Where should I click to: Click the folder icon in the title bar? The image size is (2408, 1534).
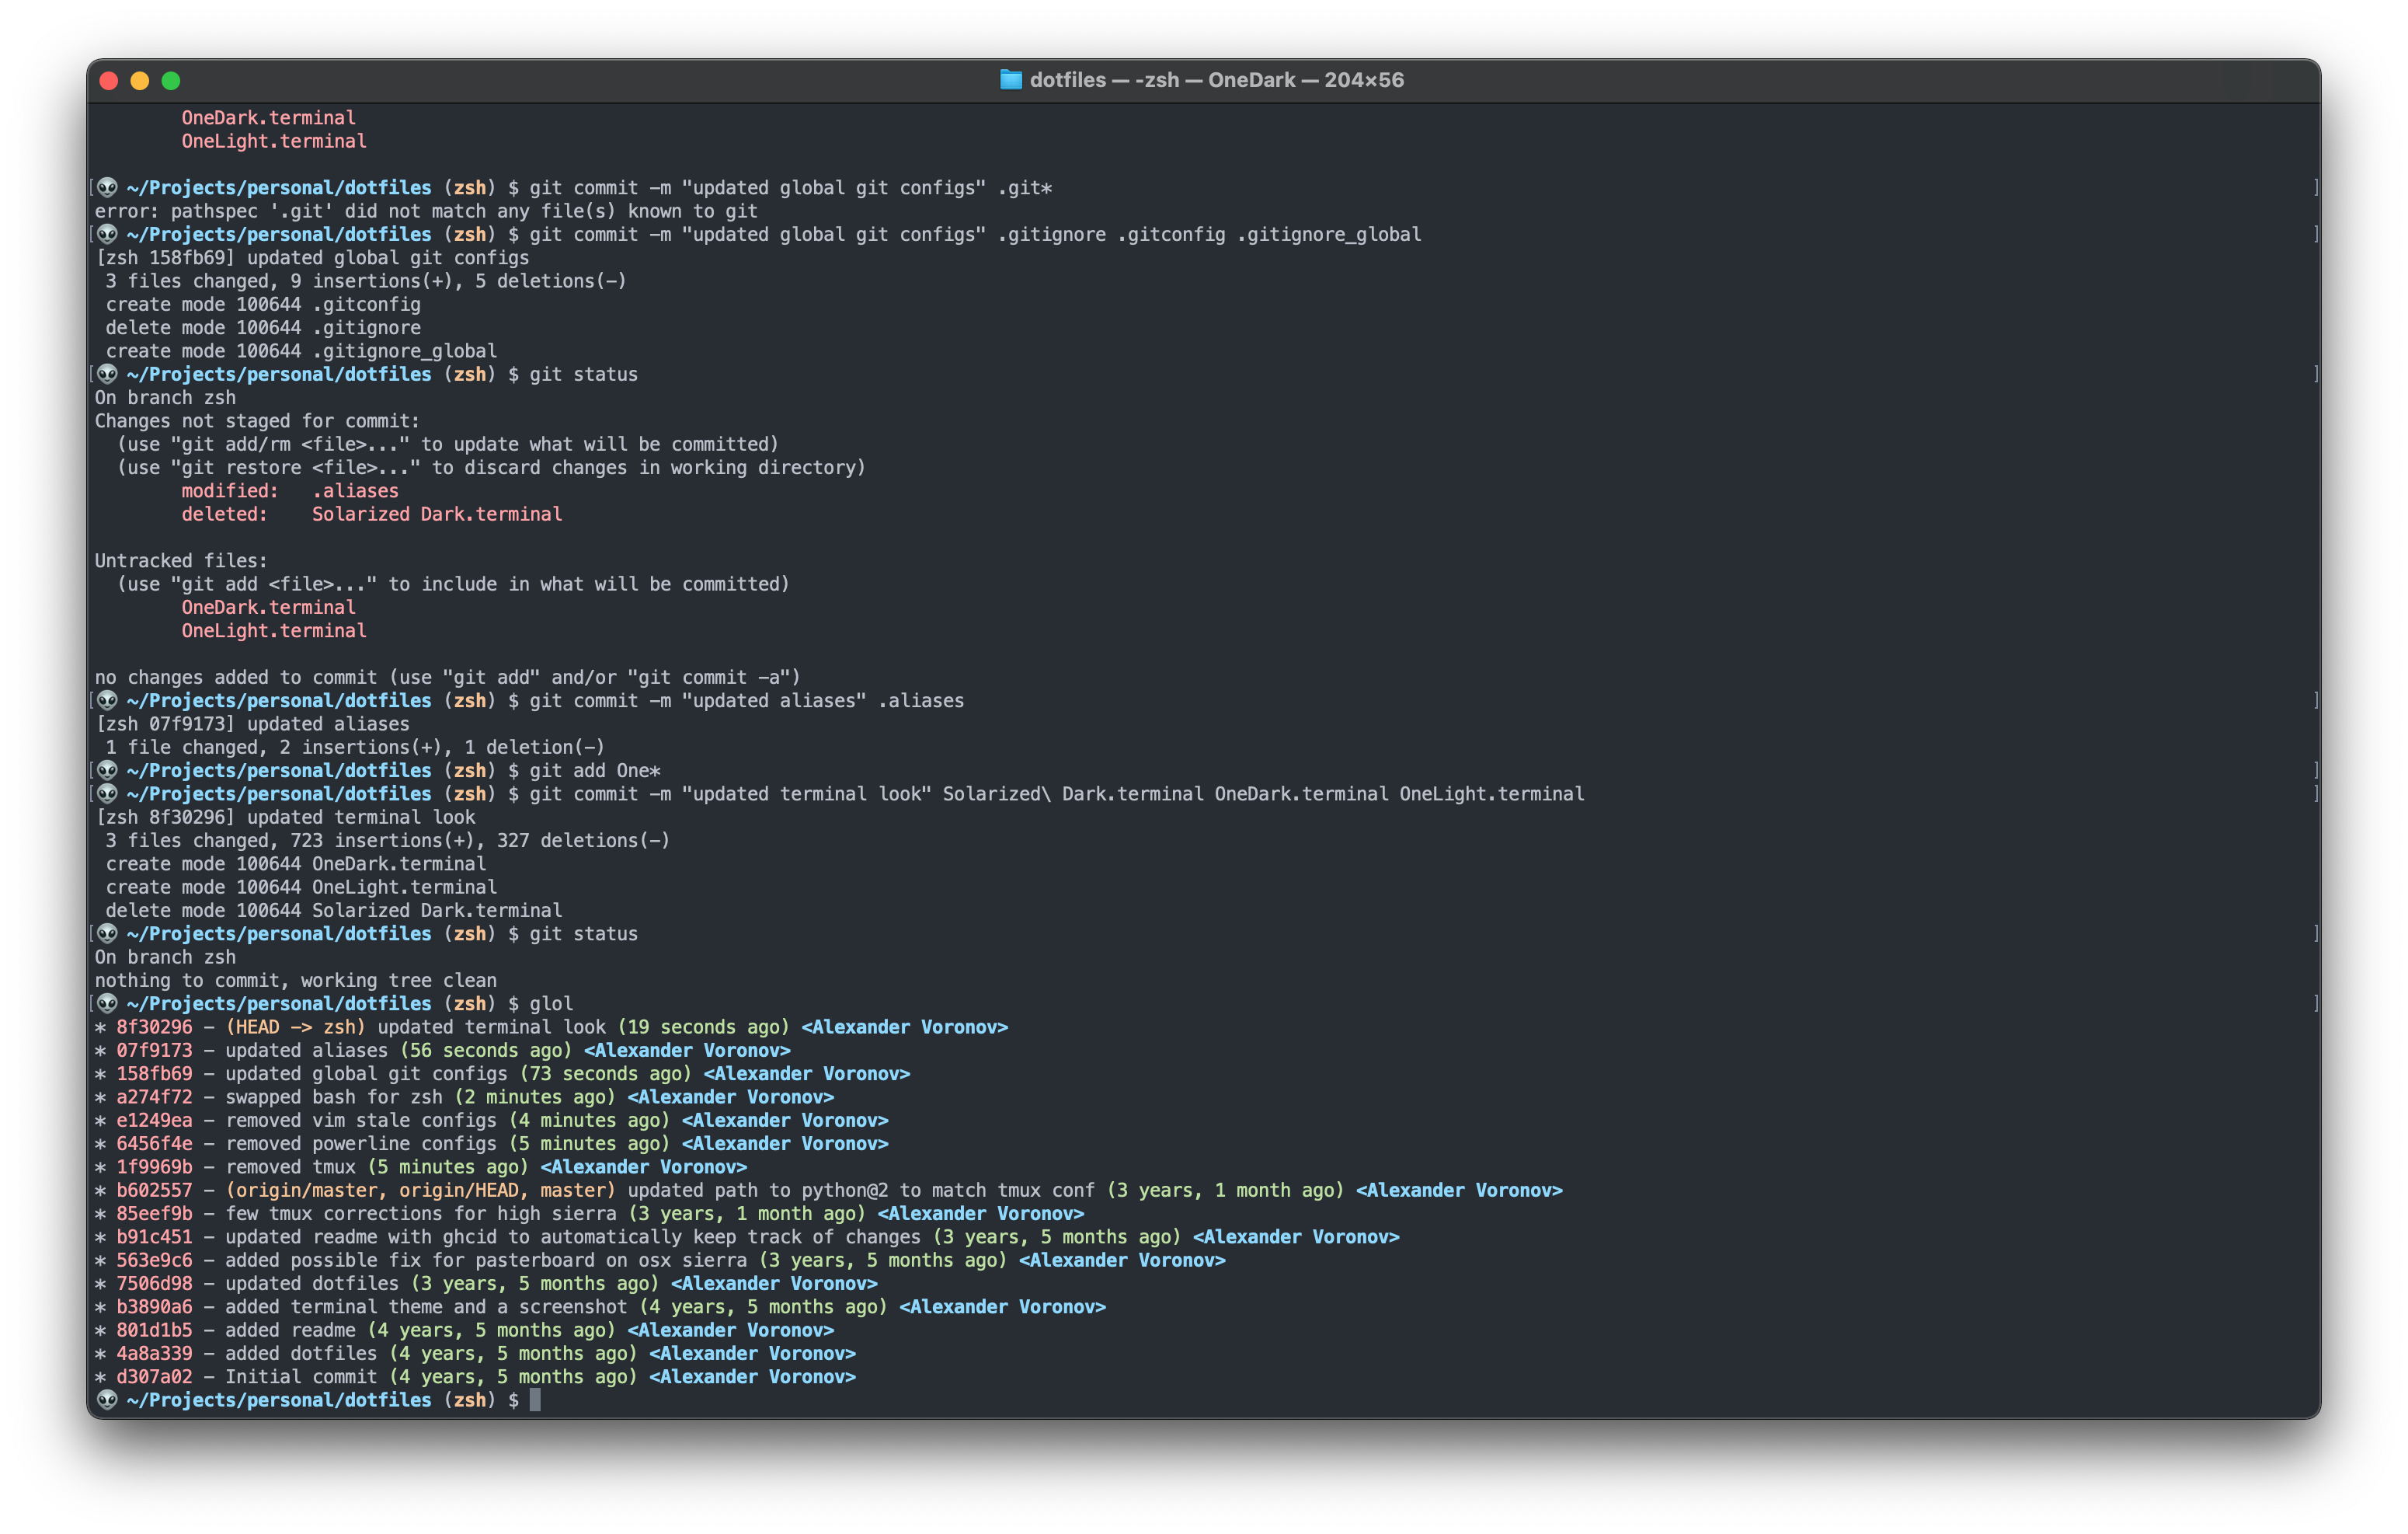point(1011,80)
